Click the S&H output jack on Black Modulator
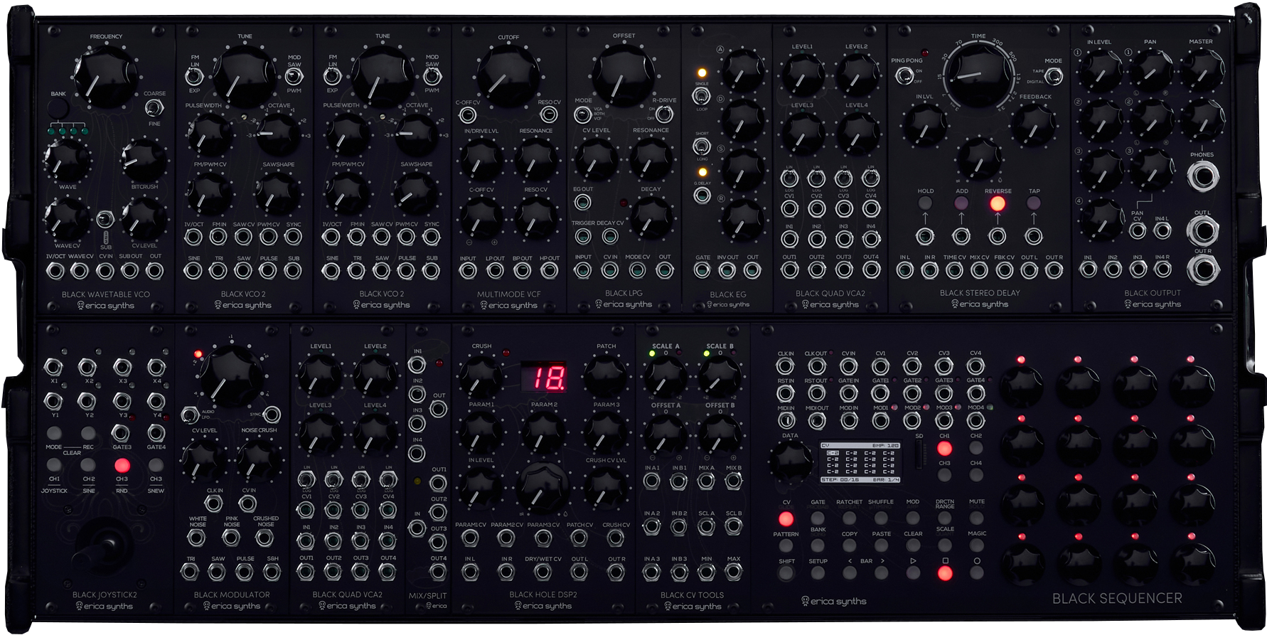 click(x=272, y=572)
